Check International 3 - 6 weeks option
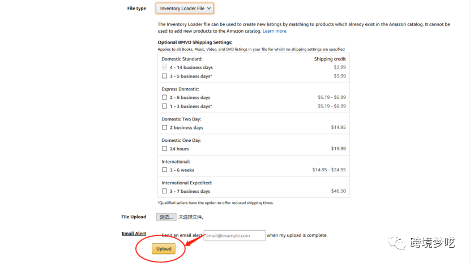Image resolution: width=470 pixels, height=263 pixels. [164, 170]
